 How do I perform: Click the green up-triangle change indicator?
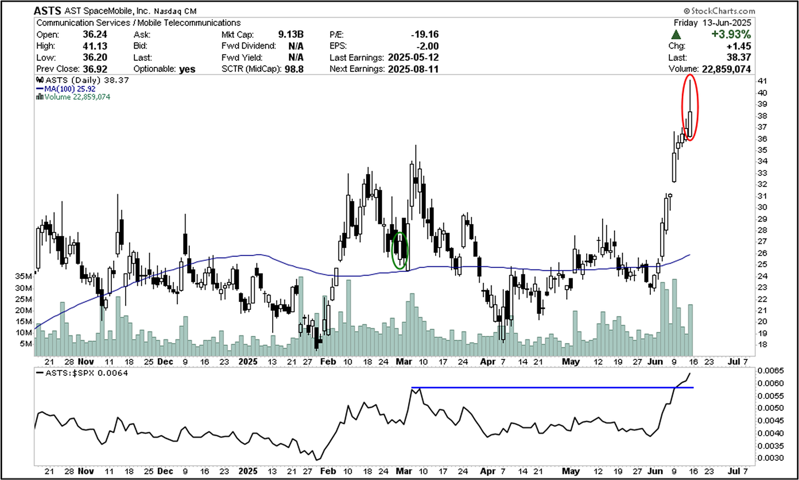[x=677, y=35]
